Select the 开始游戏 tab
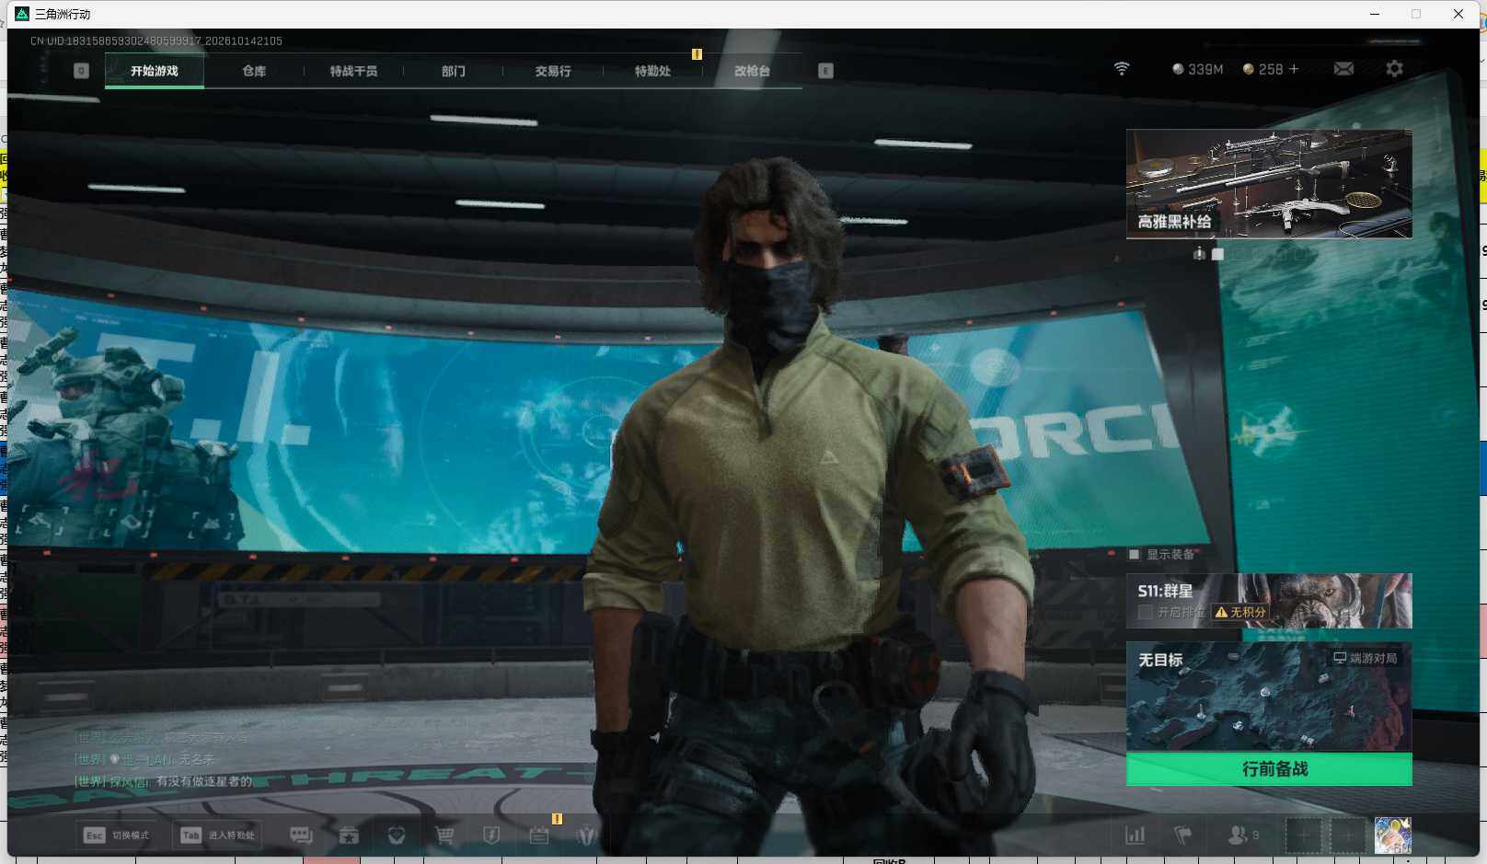 point(155,71)
